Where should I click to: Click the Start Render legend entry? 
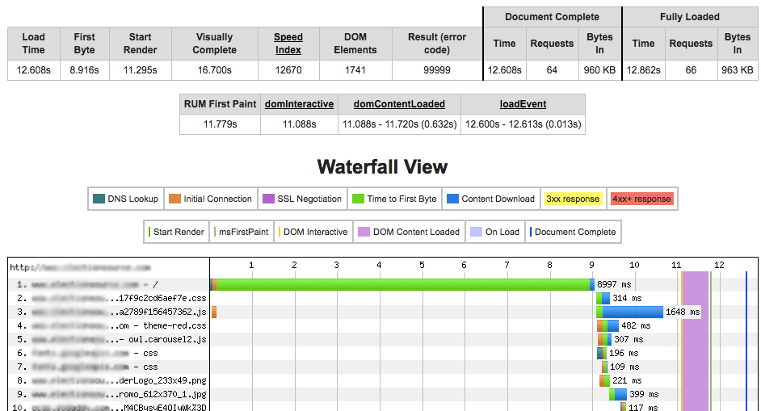[x=177, y=232]
